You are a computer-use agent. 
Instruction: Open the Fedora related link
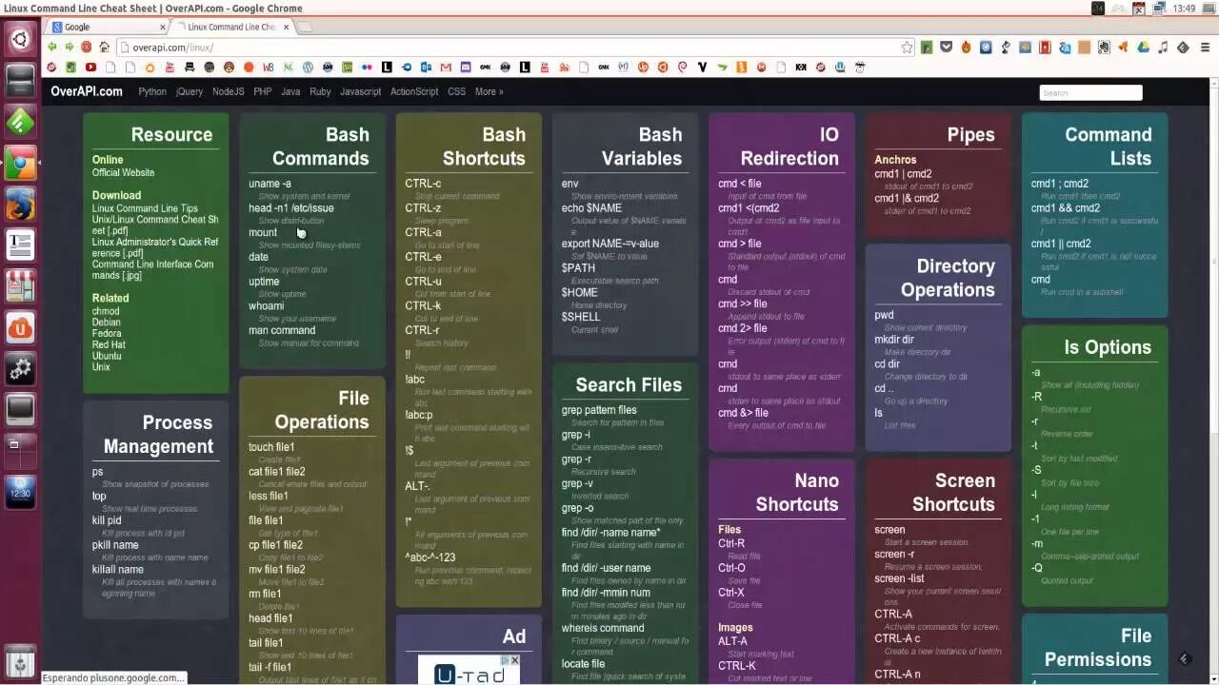point(107,333)
